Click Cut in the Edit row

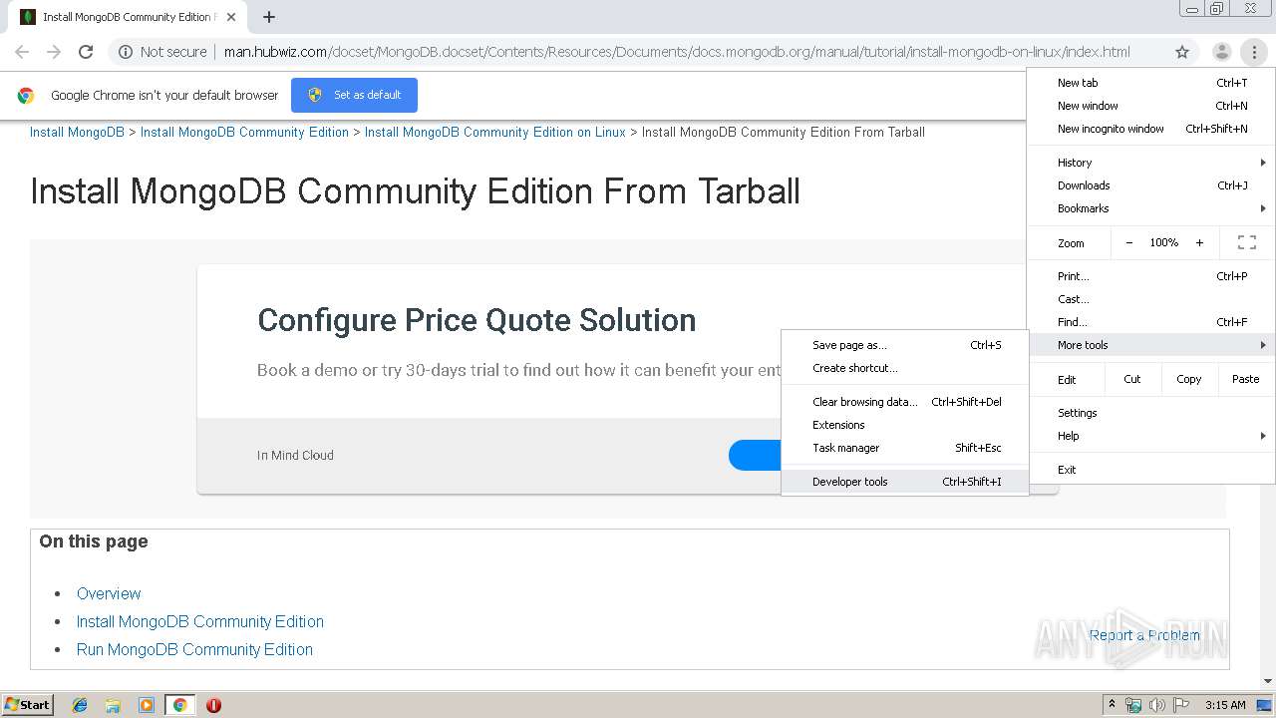click(x=1132, y=379)
